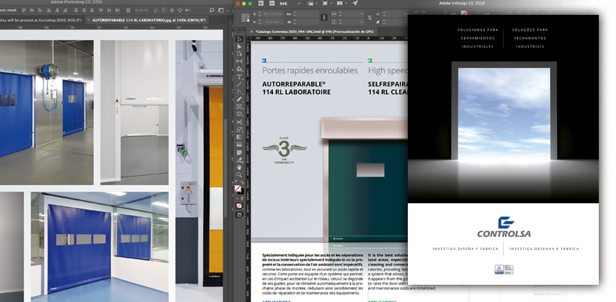The width and height of the screenshot is (616, 302).
Task: Select the Page tool in InDesign toolbox
Action: (x=239, y=54)
